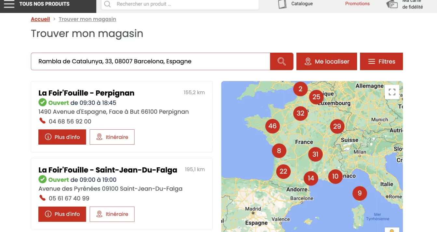Click the Madrid label on the map
The image size is (437, 232).
(x=253, y=209)
